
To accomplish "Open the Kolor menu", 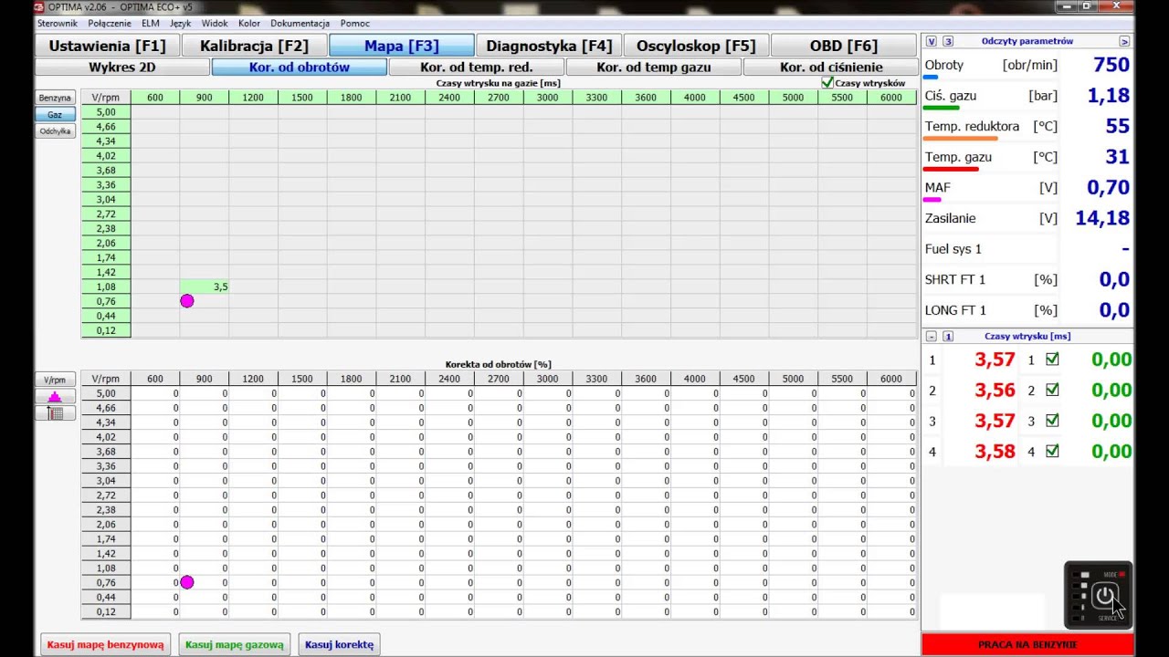I will click(x=249, y=23).
